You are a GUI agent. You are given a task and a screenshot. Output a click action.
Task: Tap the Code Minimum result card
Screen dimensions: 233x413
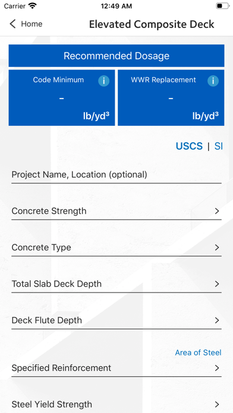[x=62, y=98]
